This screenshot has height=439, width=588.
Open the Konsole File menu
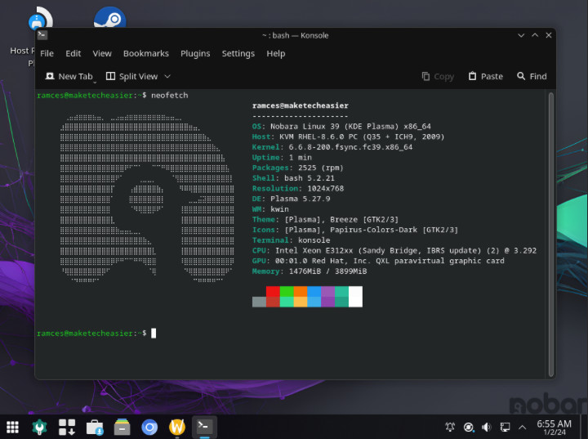tap(47, 53)
